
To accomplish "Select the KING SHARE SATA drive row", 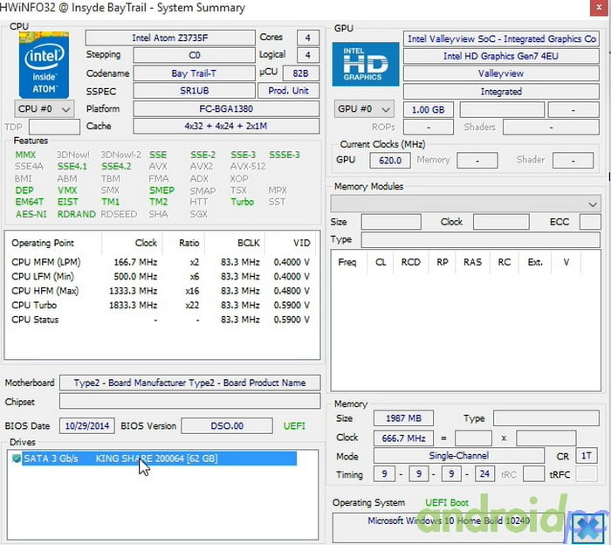I will [159, 459].
